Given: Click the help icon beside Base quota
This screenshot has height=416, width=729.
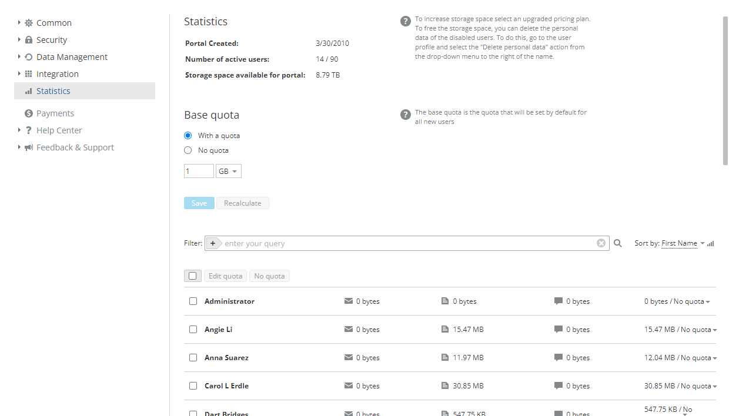Looking at the screenshot, I should coord(405,114).
